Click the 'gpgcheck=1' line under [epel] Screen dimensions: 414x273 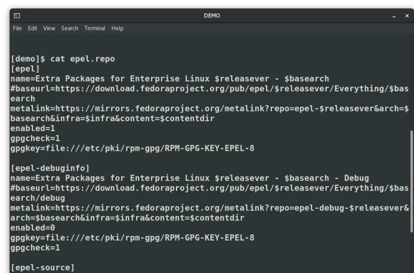35,138
